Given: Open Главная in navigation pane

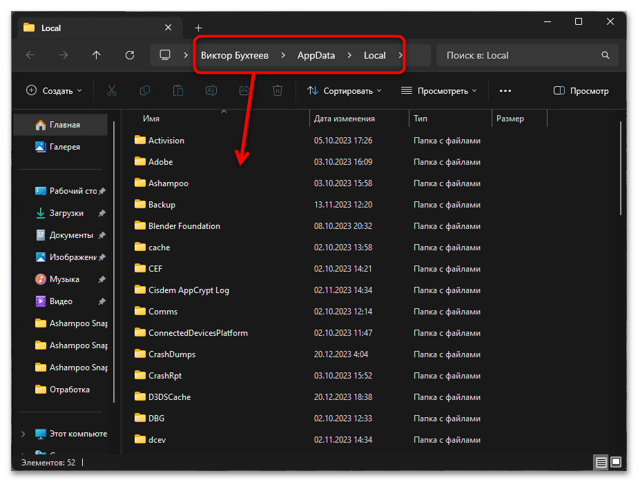Looking at the screenshot, I should pos(61,125).
